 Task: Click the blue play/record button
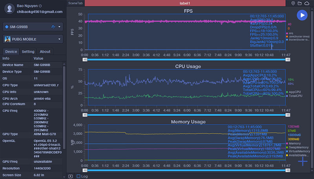coord(302,15)
